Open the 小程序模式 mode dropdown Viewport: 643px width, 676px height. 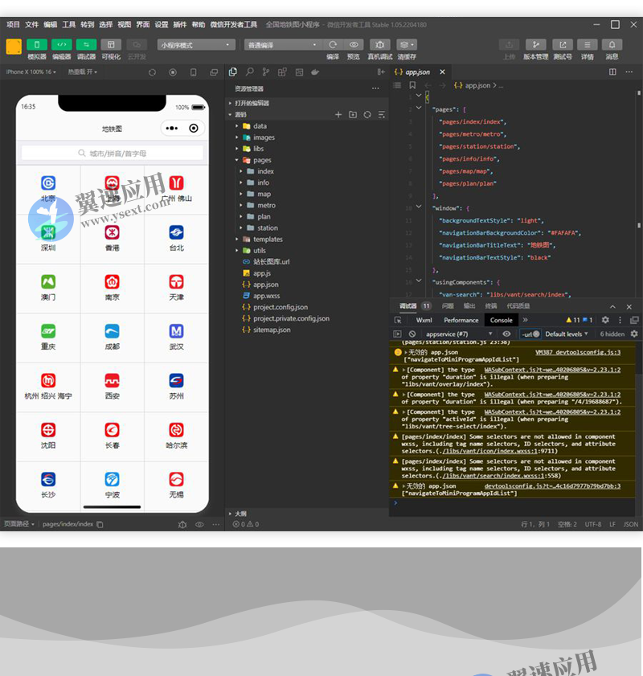196,45
